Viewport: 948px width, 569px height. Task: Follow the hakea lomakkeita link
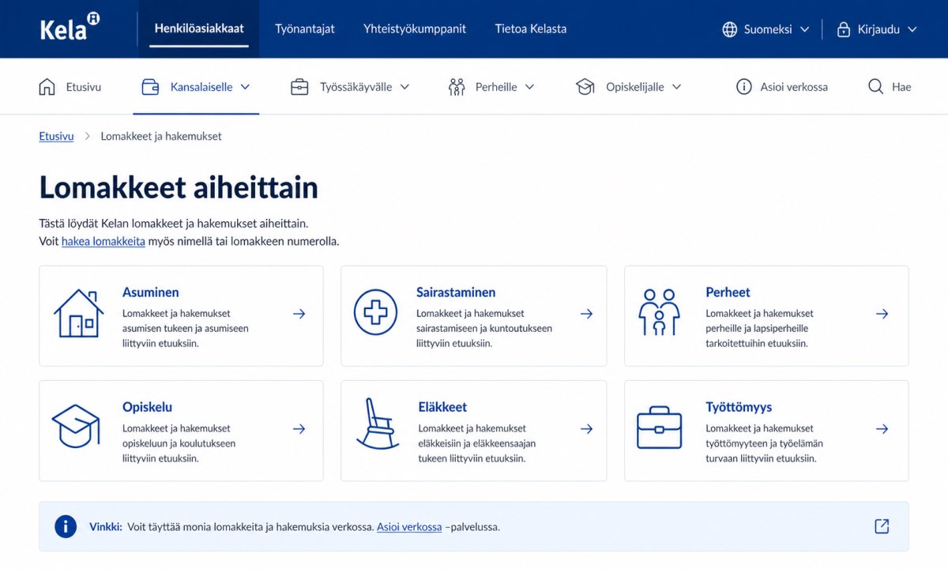[x=103, y=241]
